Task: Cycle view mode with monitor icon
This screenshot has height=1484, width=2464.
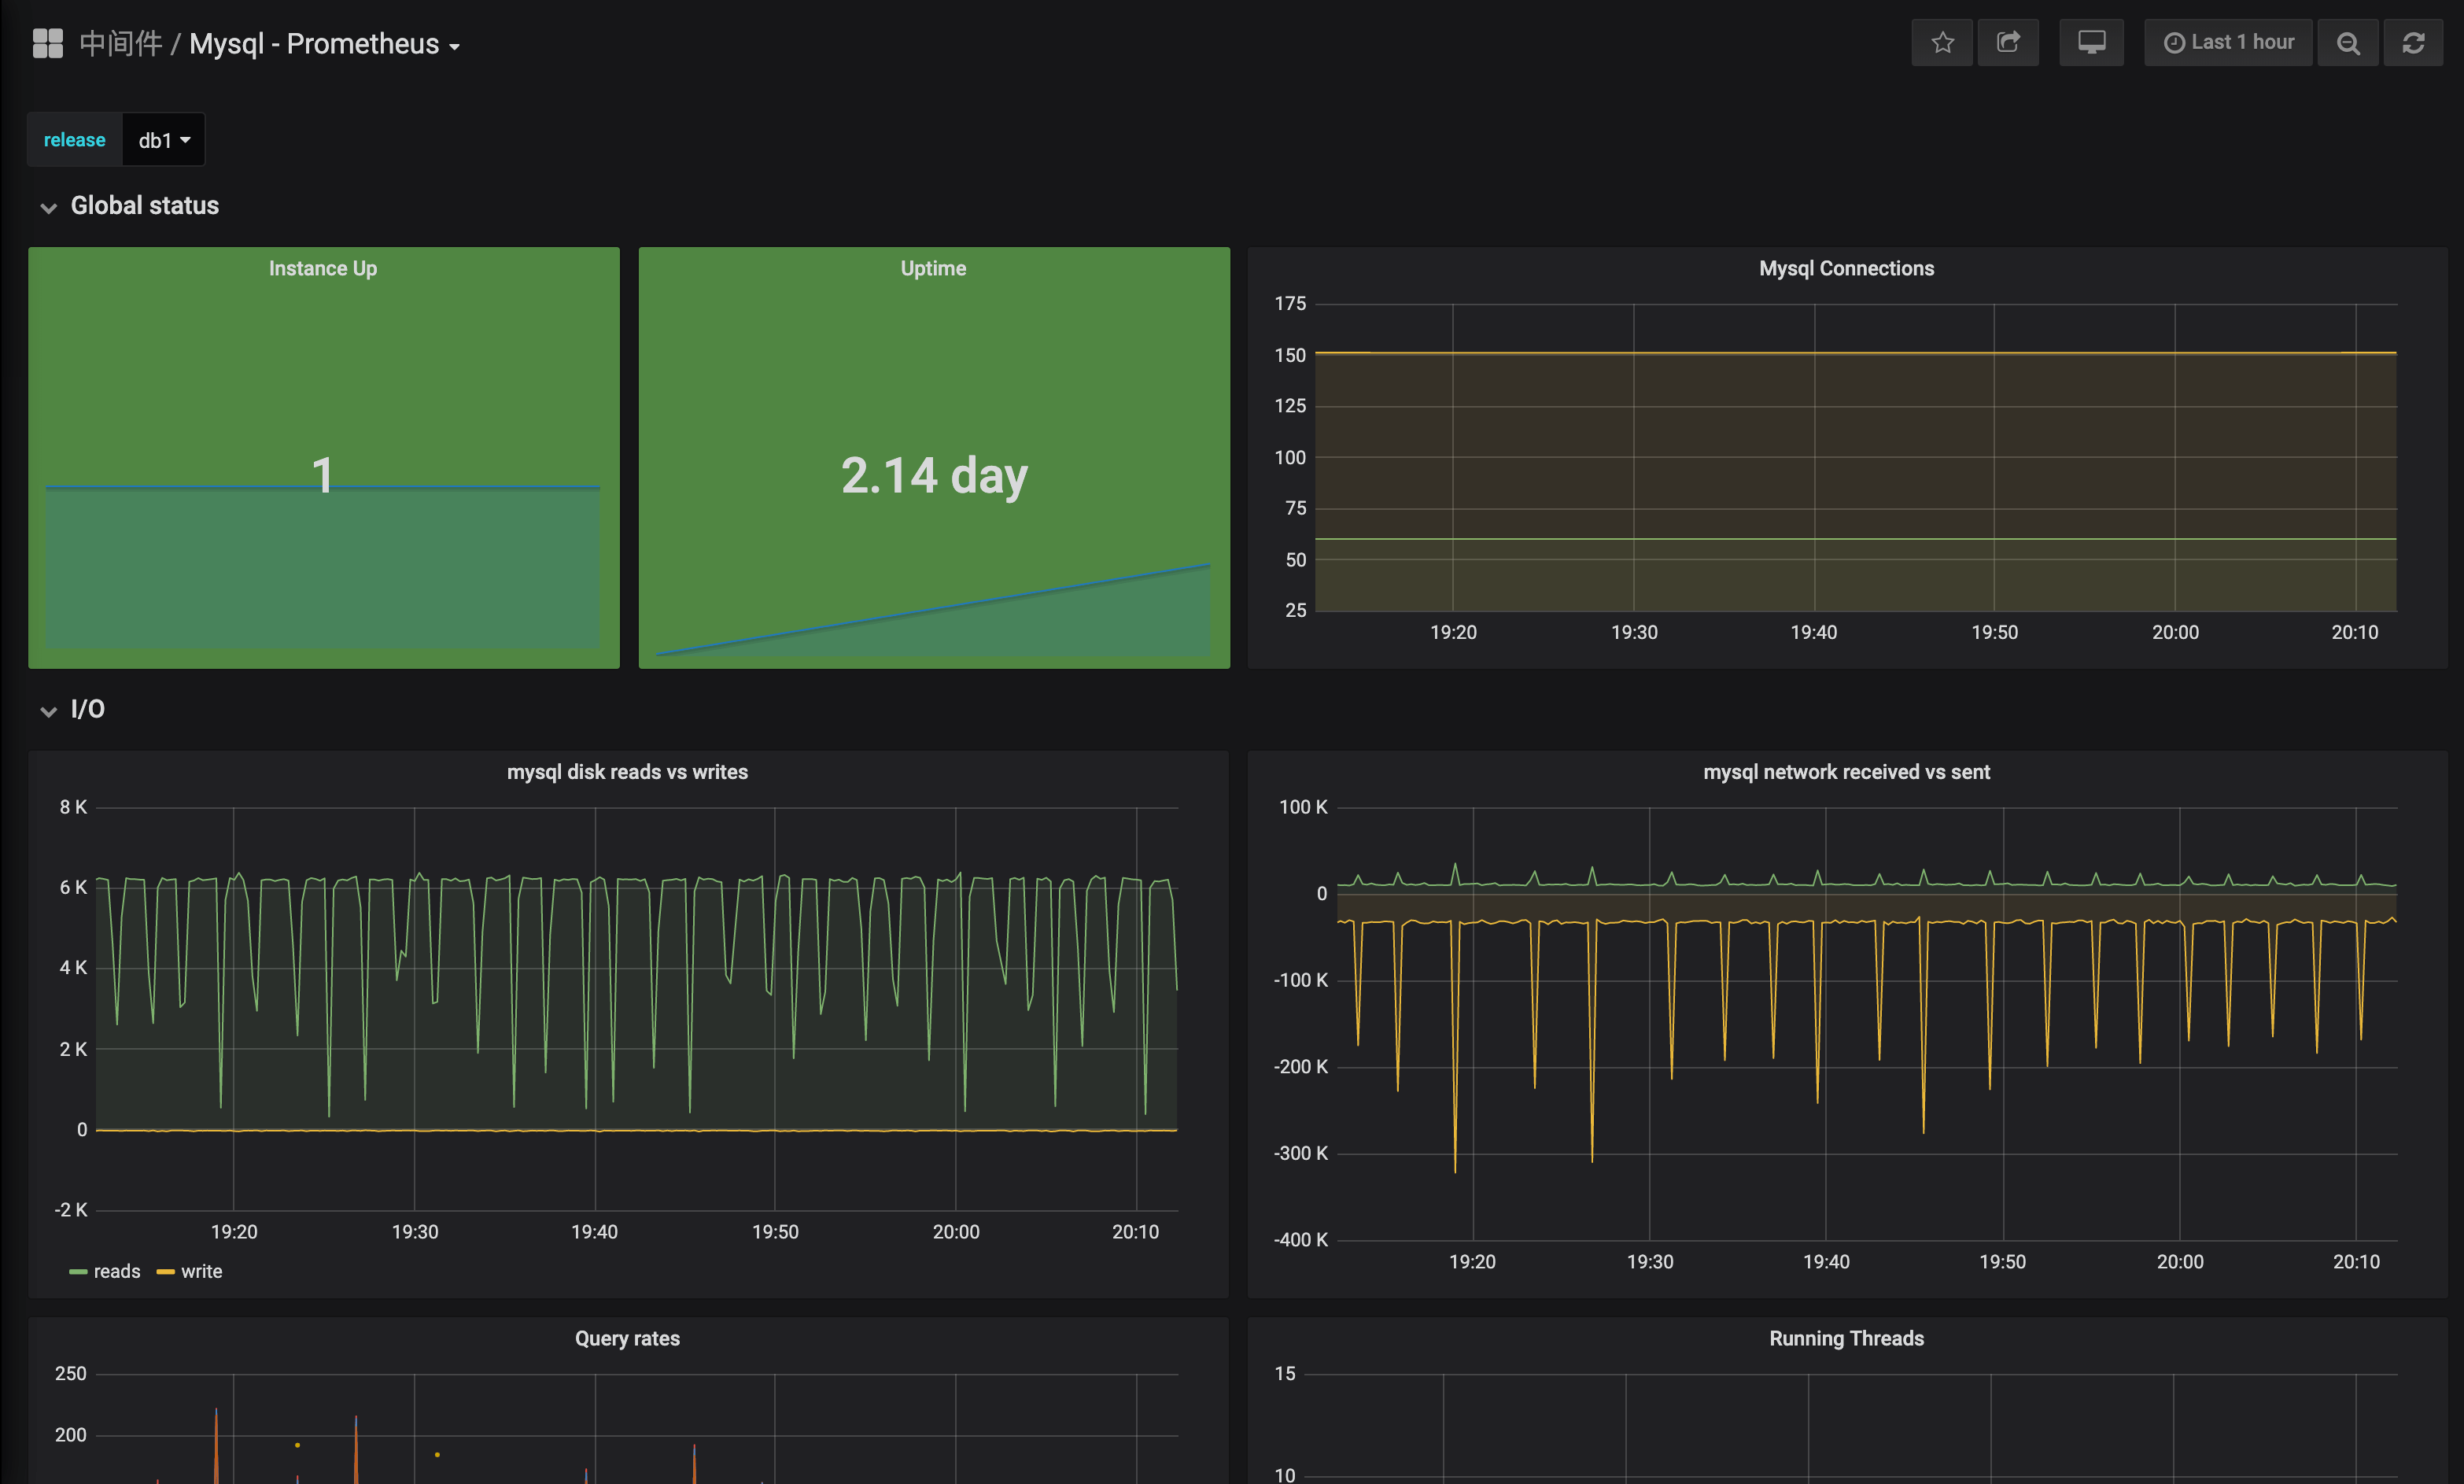Action: pyautogui.click(x=2090, y=43)
